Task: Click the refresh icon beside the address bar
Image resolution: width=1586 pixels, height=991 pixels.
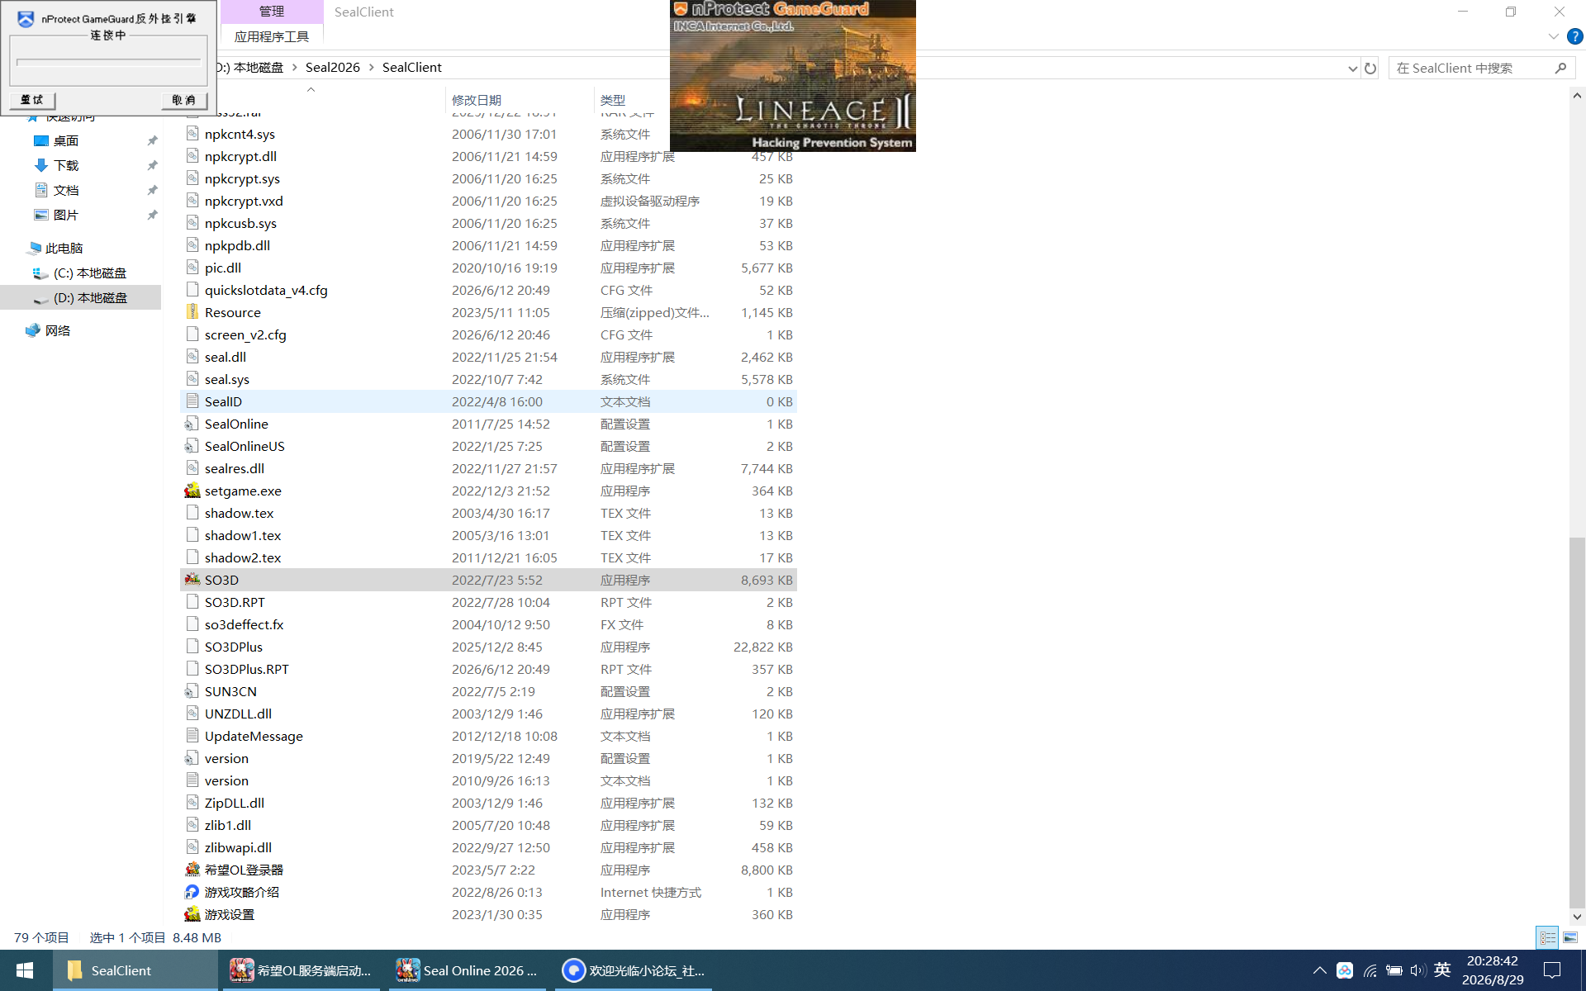Action: (x=1370, y=68)
